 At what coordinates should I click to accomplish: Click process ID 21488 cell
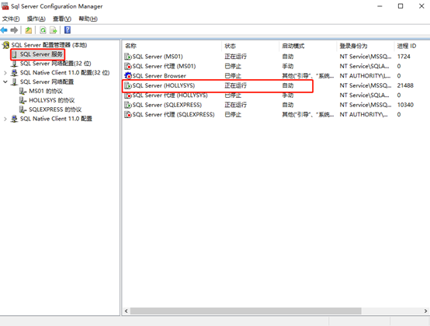[405, 85]
